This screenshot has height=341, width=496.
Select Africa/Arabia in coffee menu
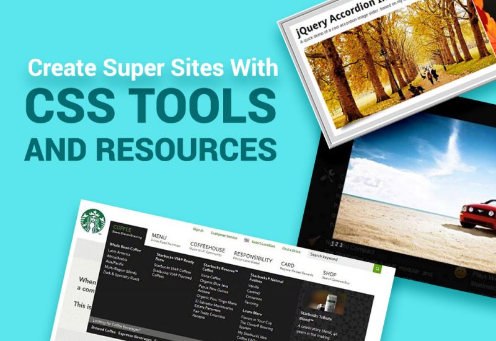click(x=117, y=258)
